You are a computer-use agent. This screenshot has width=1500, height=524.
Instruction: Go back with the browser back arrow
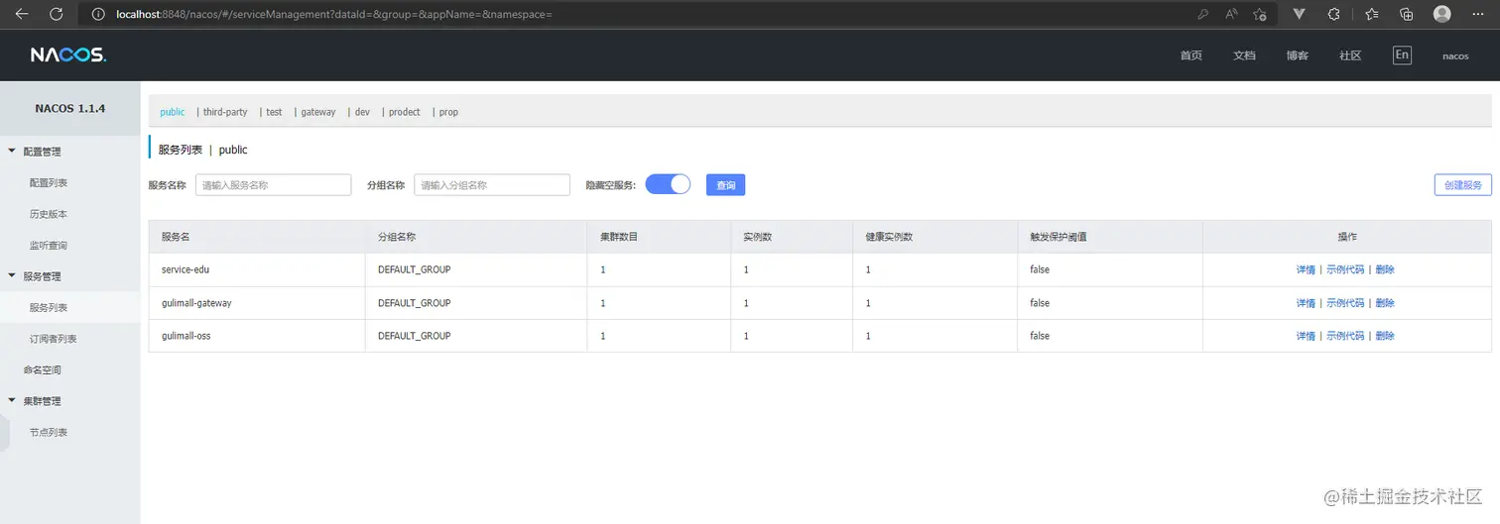point(22,14)
